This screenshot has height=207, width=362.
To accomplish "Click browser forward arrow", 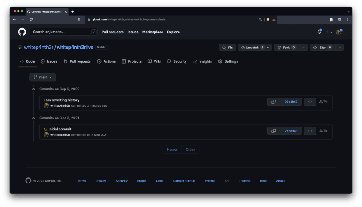I will [23, 20].
